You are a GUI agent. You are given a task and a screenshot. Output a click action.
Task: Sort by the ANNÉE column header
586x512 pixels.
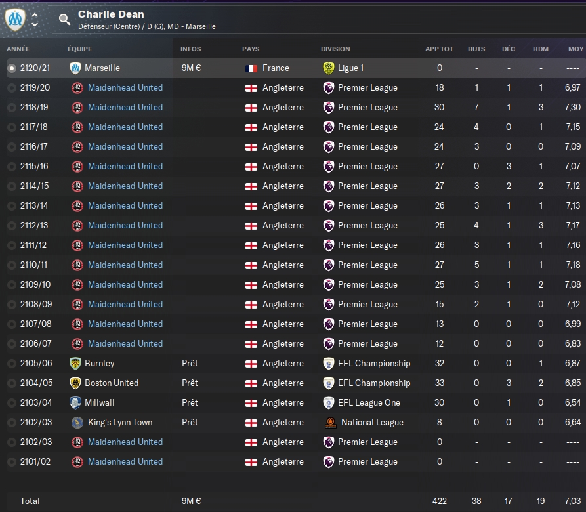pos(18,49)
